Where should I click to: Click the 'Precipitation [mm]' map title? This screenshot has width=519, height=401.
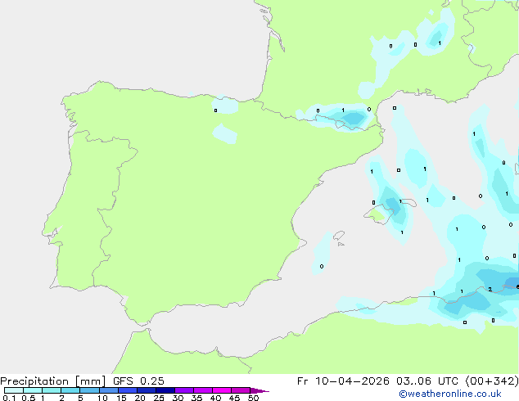click(53, 381)
